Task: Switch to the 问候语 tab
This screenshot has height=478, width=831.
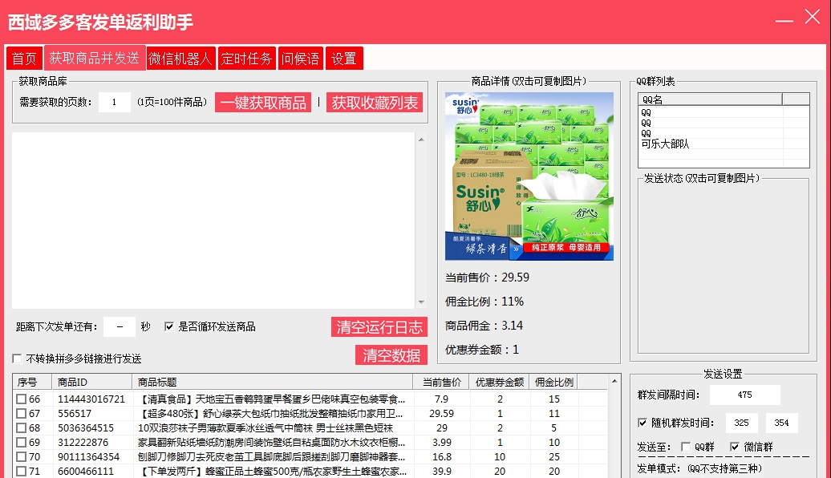Action: (301, 57)
